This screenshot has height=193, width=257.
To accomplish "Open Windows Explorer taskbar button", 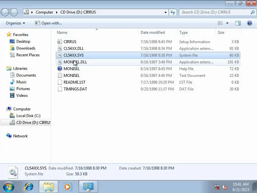I will tap(49, 187).
